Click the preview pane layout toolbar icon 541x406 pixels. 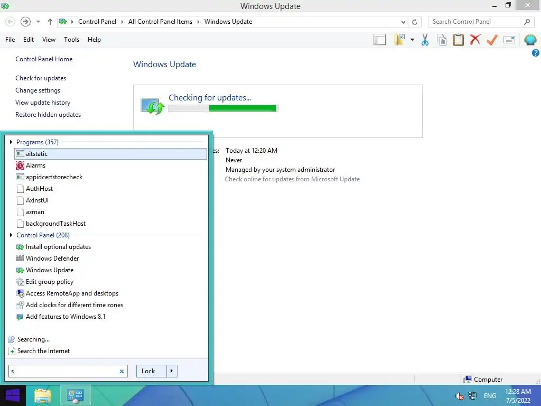(x=379, y=40)
